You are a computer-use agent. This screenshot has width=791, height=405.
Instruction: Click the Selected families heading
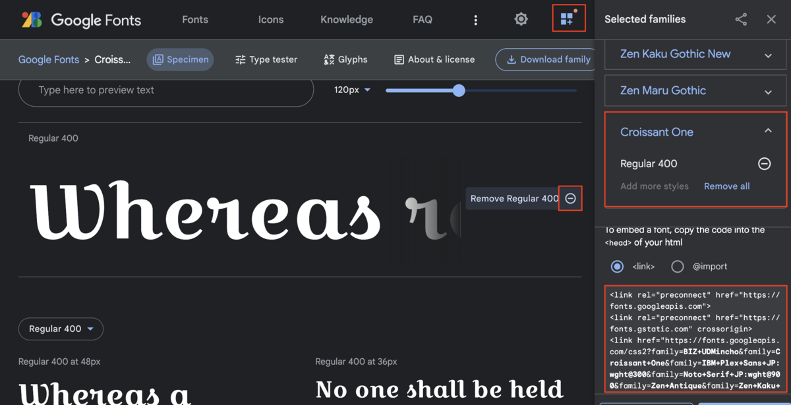(x=645, y=20)
